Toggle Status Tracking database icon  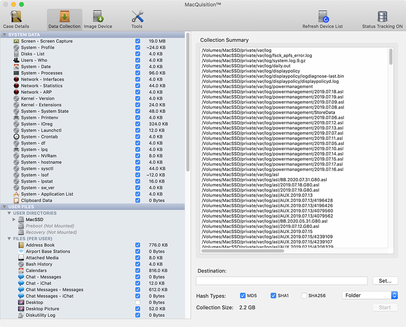(x=382, y=17)
